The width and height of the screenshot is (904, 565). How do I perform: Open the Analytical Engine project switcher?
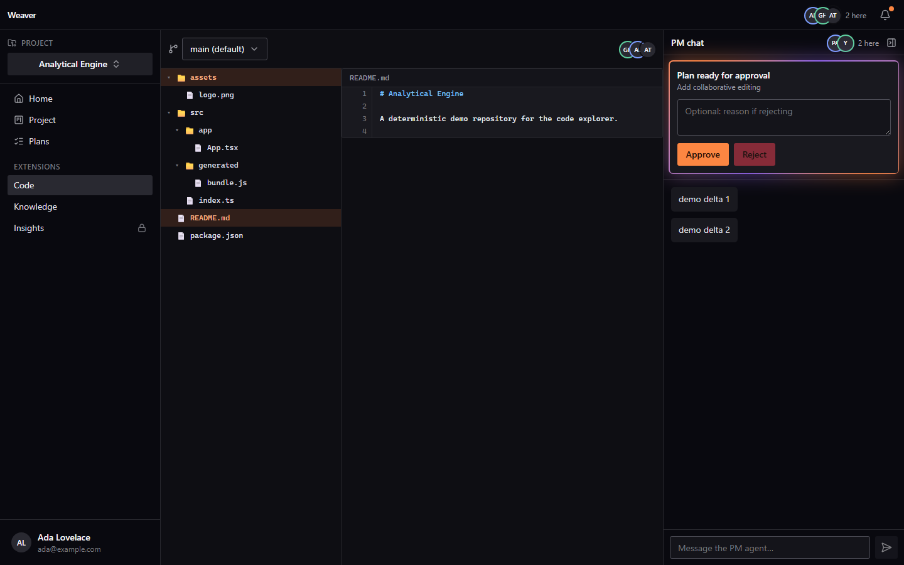(x=80, y=64)
